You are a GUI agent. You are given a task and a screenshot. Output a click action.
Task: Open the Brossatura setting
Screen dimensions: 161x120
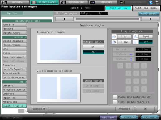[14, 65]
